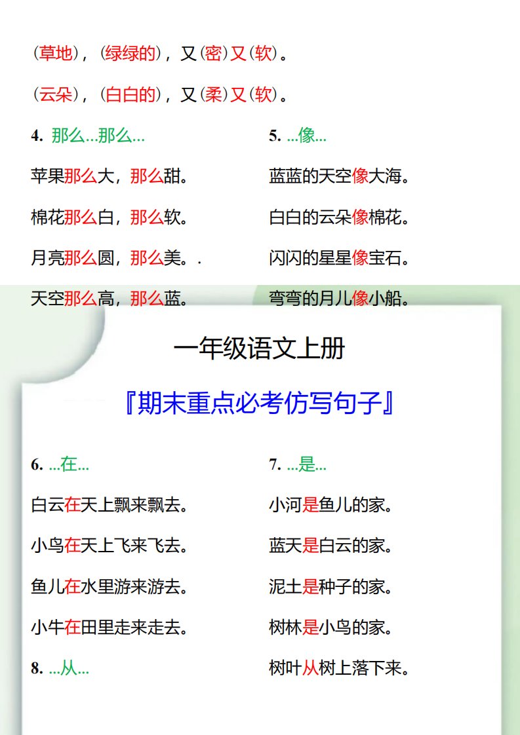Screen dimensions: 520x735
Task: Click the heading 一年级语文上册
Action: click(x=259, y=349)
